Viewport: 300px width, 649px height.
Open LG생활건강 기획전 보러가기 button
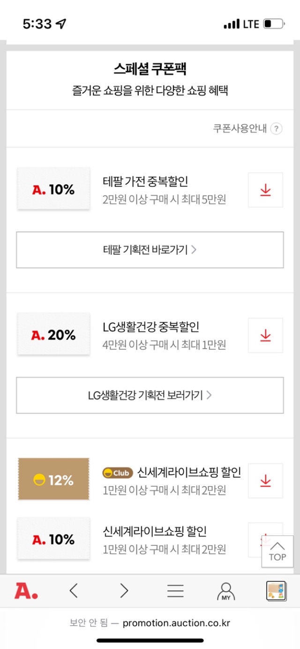150,395
